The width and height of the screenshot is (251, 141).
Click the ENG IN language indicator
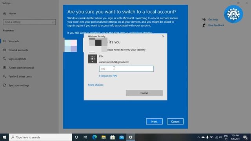[226, 137]
